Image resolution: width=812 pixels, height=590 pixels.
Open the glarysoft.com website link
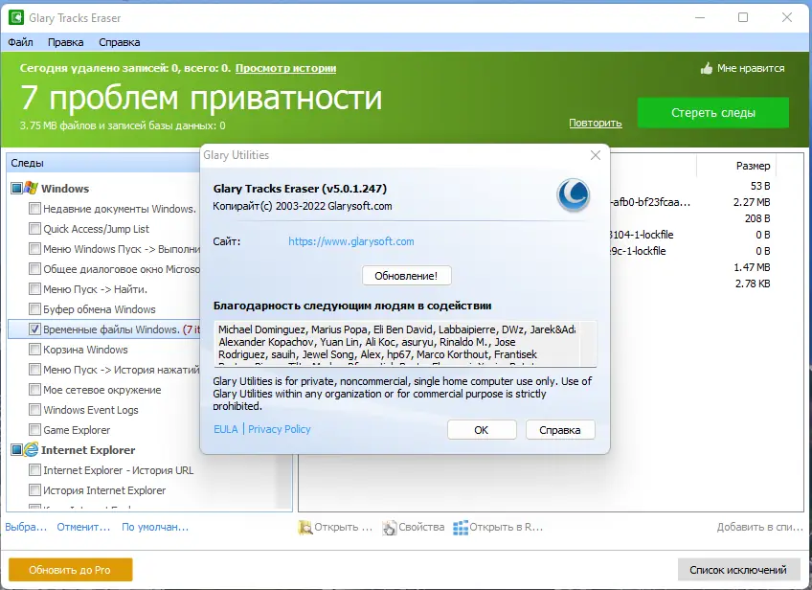pos(351,241)
